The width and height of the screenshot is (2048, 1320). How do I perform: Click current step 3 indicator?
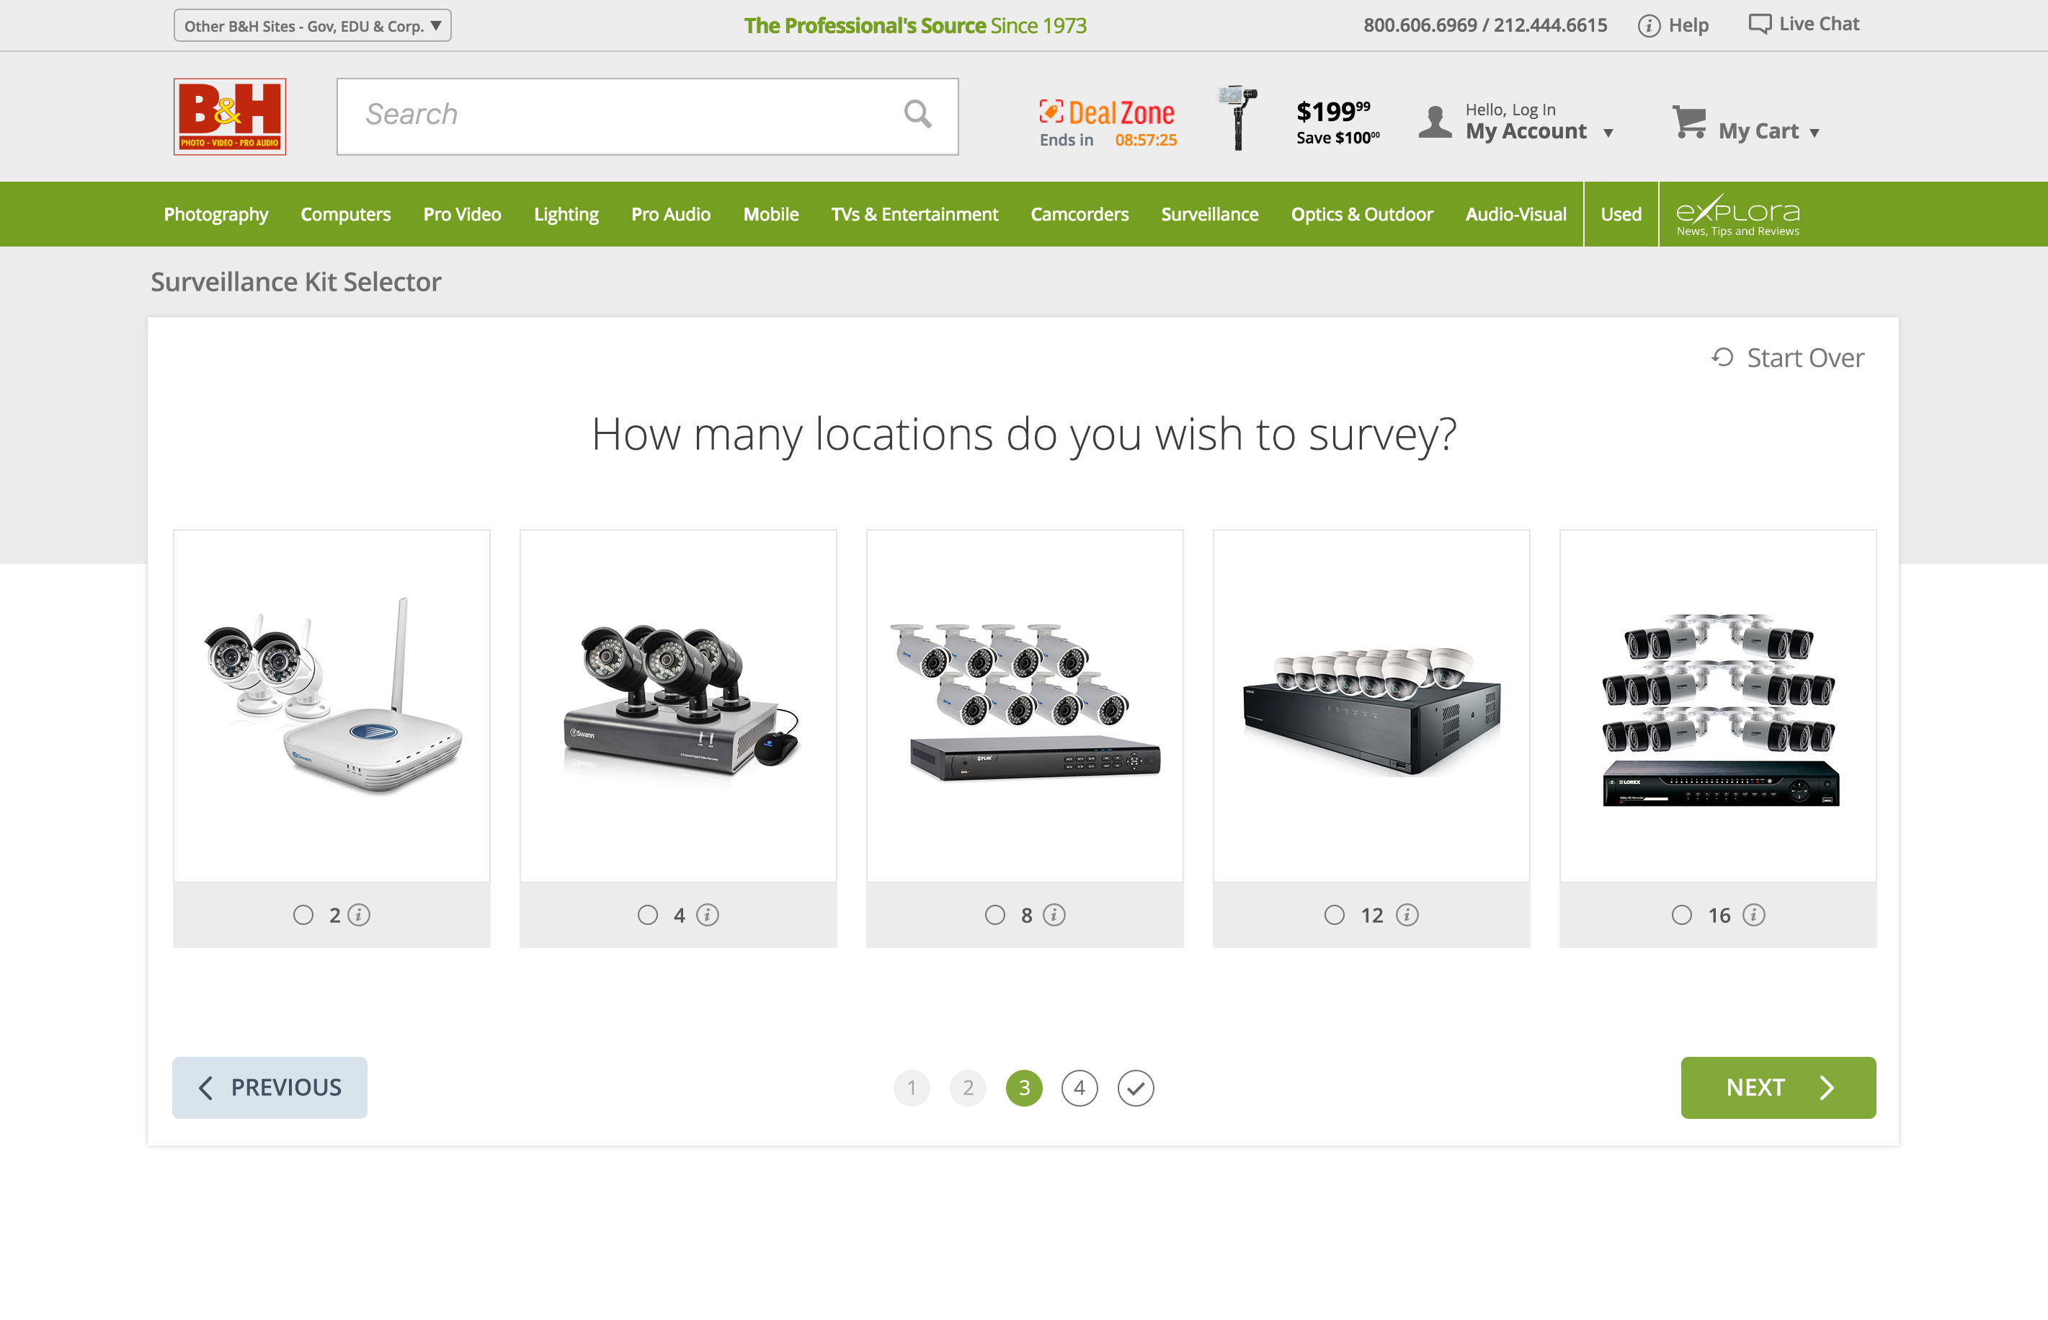(1025, 1089)
